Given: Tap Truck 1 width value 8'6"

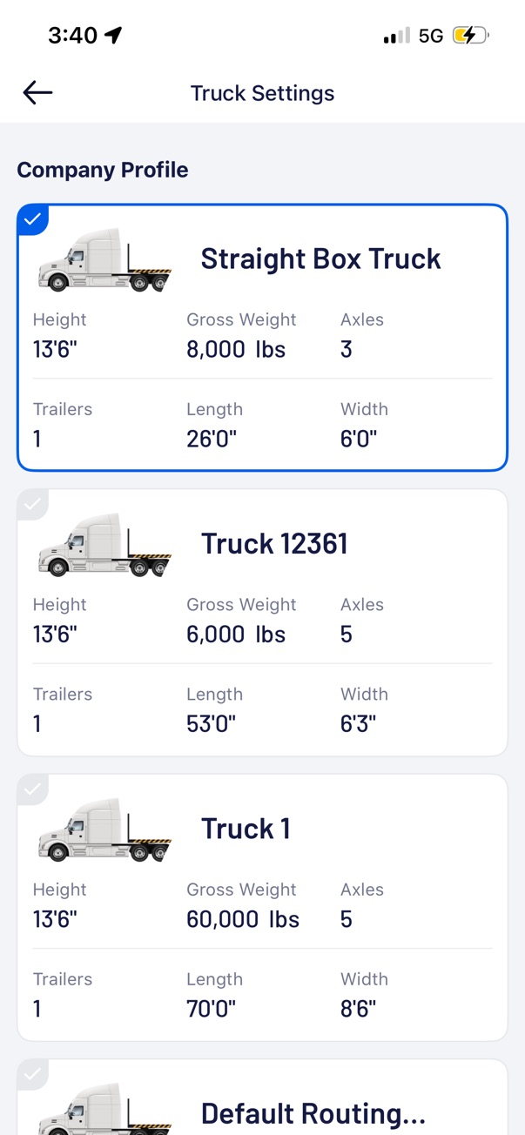Looking at the screenshot, I should tap(359, 1008).
